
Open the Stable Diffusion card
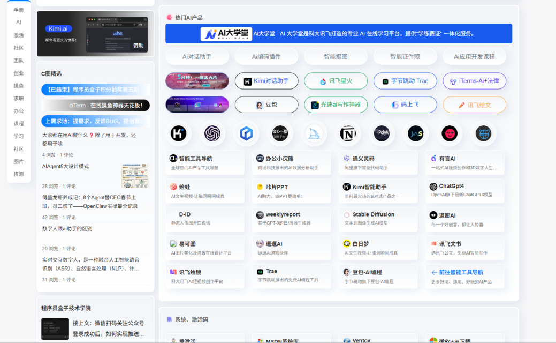[378, 219]
